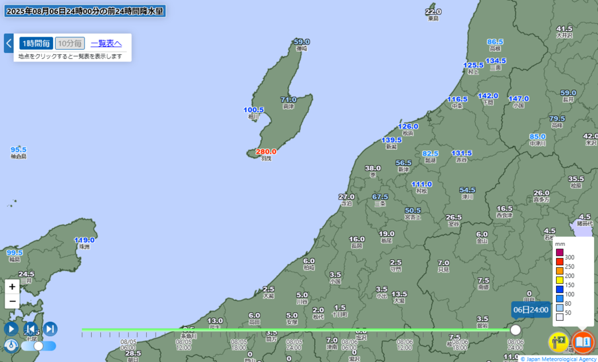Start the timeline play animation
The height and width of the screenshot is (362, 598).
[11, 329]
